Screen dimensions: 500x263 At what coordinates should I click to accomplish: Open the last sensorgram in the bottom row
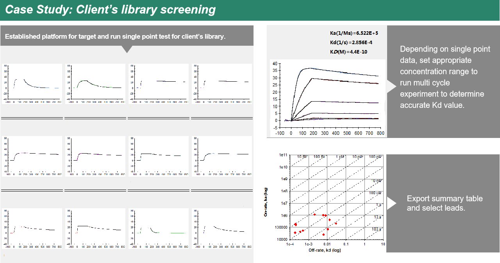click(222, 228)
